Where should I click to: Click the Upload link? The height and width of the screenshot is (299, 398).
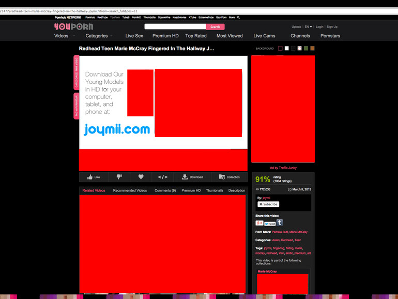click(x=296, y=27)
